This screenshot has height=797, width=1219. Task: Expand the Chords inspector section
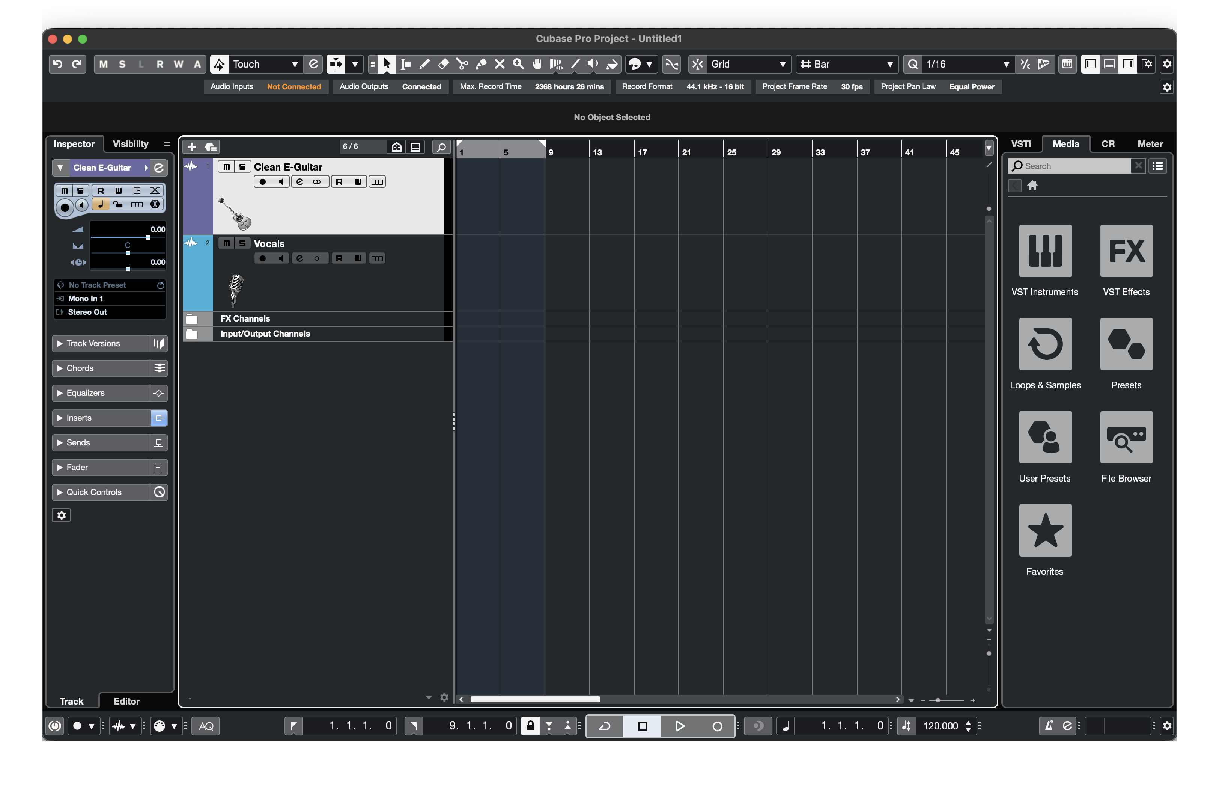pos(101,368)
